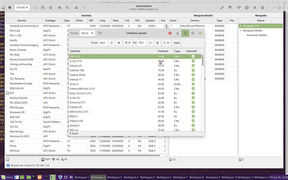The height and width of the screenshot is (180, 288).
Task: Uncheck the Intelsat 22 selected checkbox
Action: (193, 66)
